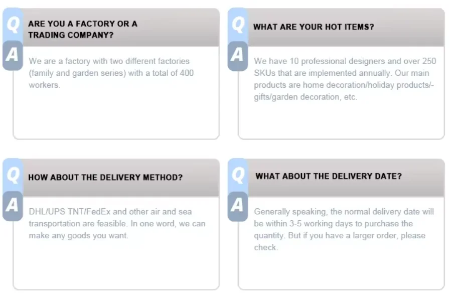456x298 pixels.
Task: Open the "What about the delivery date?" question
Action: click(329, 177)
